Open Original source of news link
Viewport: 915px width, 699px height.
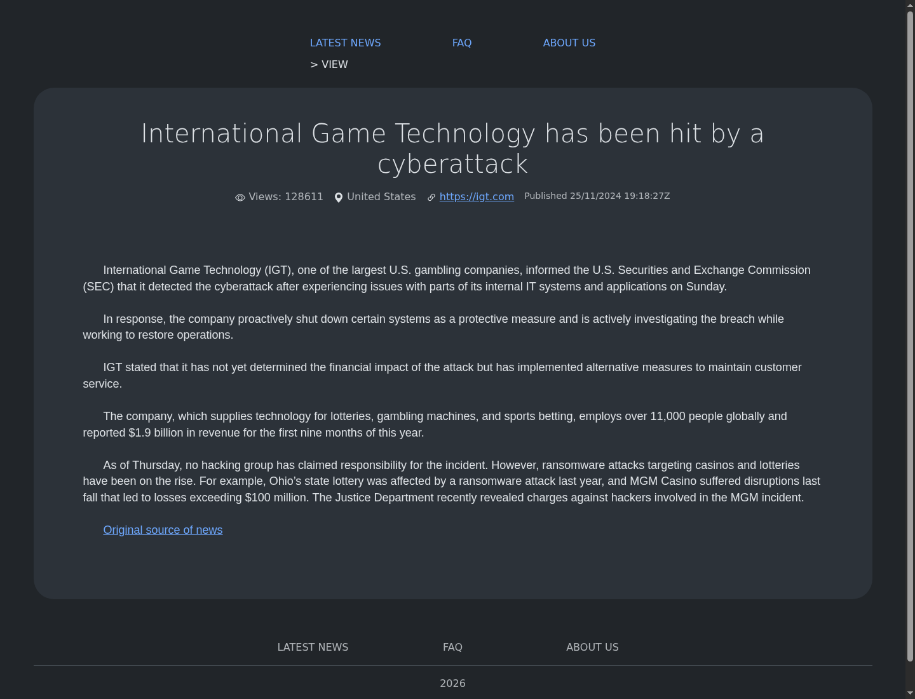click(x=163, y=530)
